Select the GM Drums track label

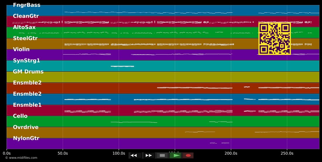point(28,72)
